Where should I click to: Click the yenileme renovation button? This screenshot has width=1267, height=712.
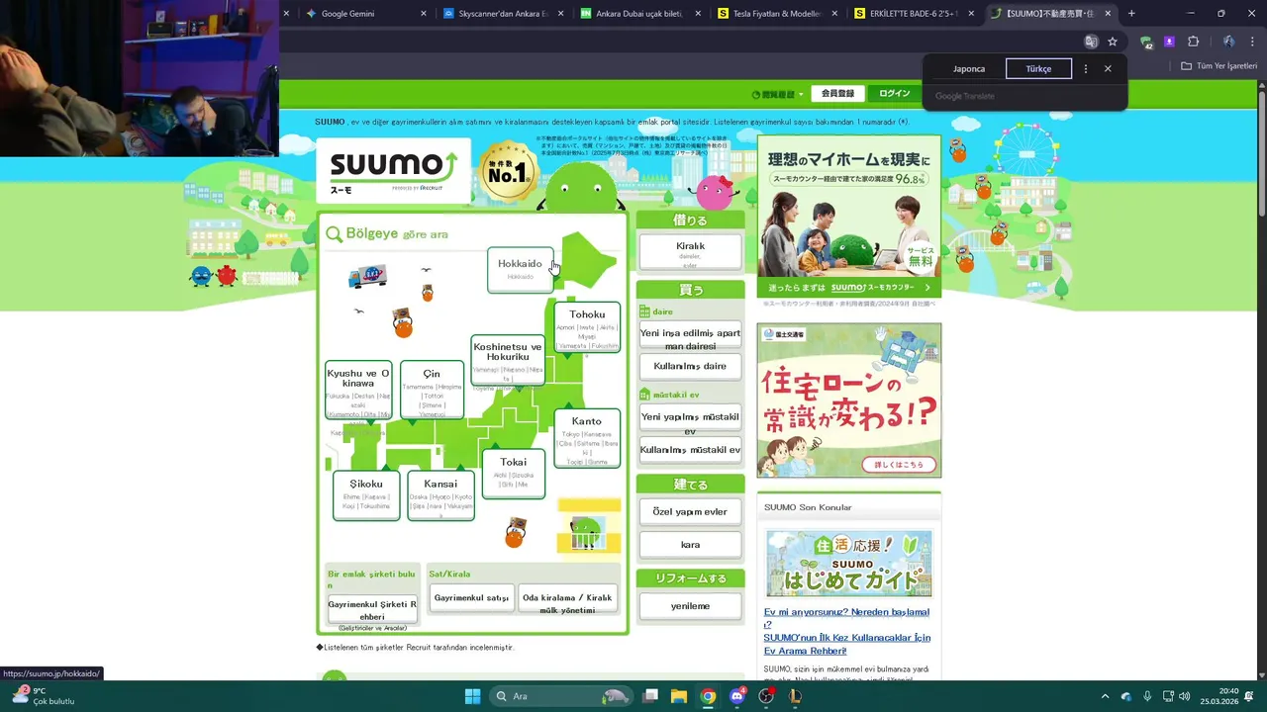(x=690, y=606)
